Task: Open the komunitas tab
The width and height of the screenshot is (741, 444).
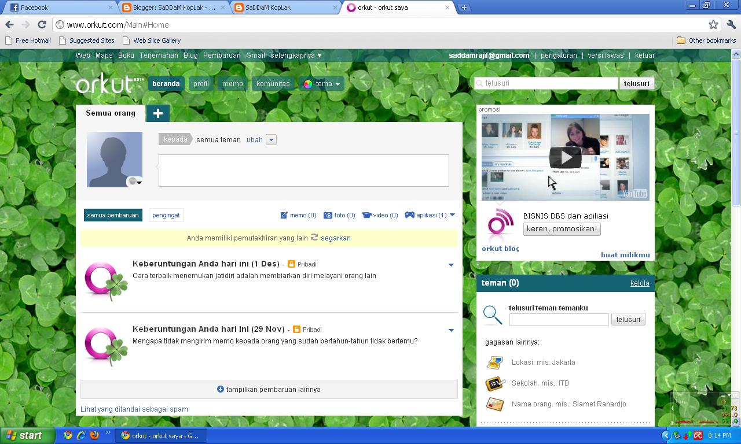Action: (x=273, y=84)
